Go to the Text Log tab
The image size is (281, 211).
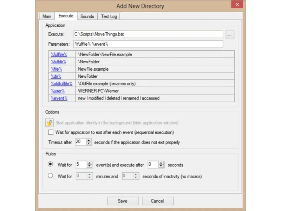coord(109,16)
